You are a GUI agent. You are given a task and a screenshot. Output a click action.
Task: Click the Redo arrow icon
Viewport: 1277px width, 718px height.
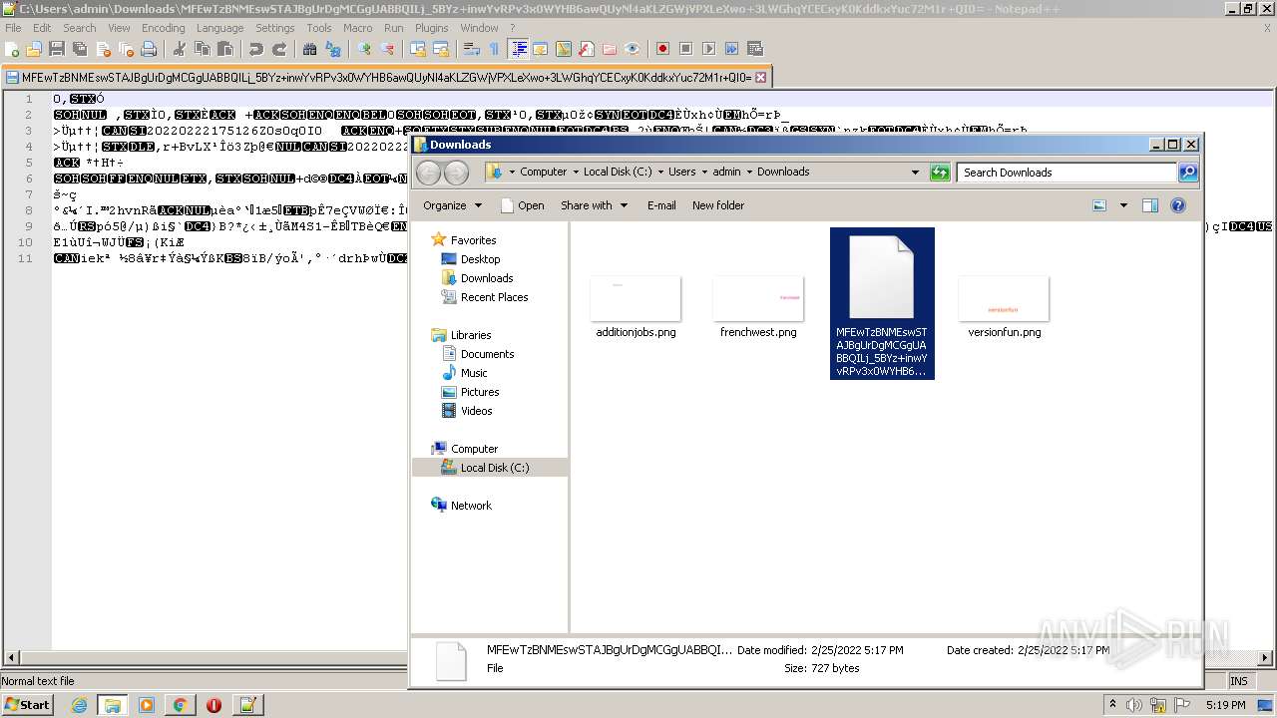(279, 49)
